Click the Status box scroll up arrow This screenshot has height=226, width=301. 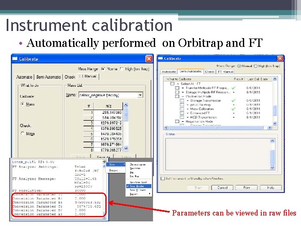tap(272, 141)
